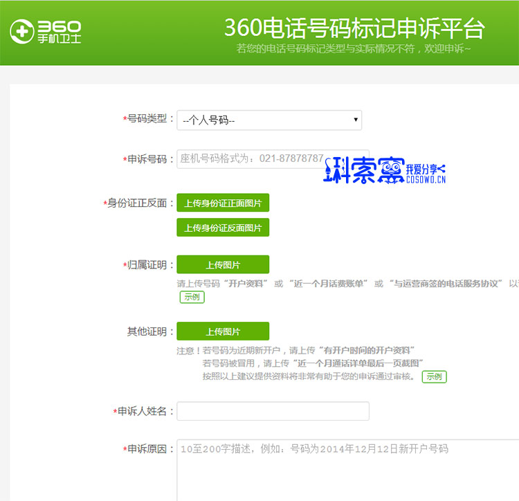Click the 归属证明 field label

pos(147,265)
